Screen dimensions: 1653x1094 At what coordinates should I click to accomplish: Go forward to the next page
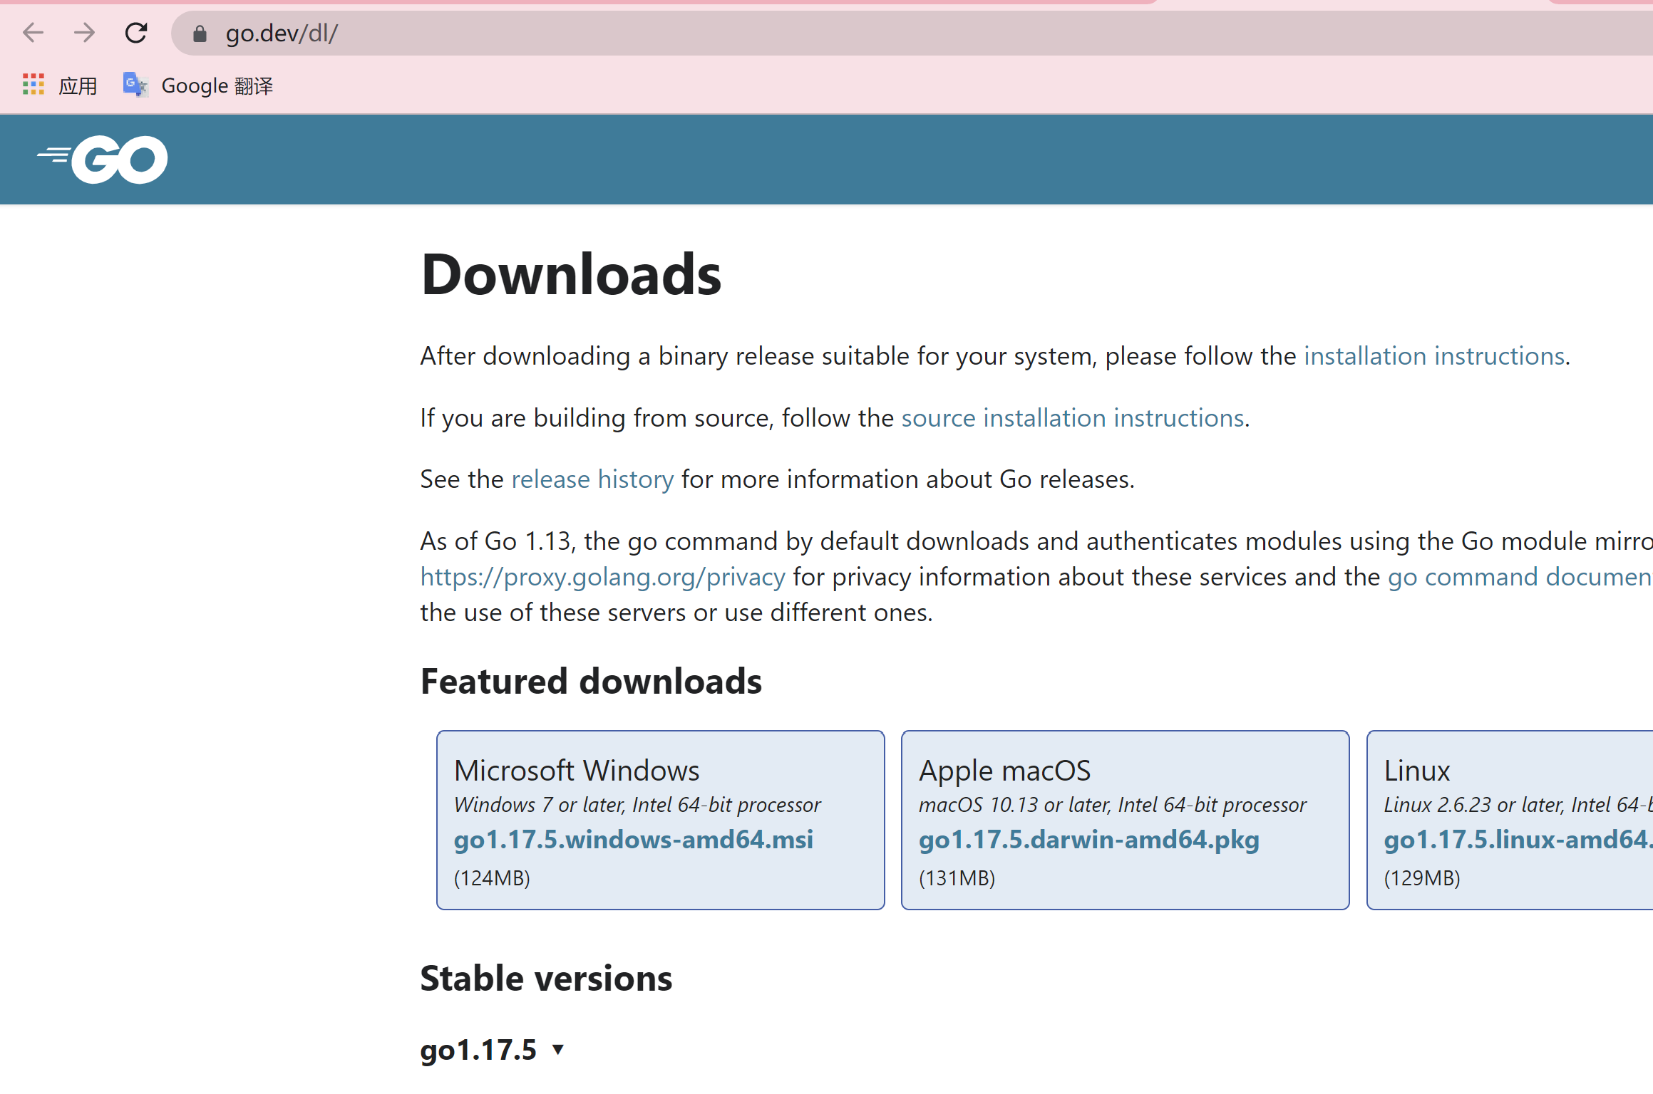(84, 33)
